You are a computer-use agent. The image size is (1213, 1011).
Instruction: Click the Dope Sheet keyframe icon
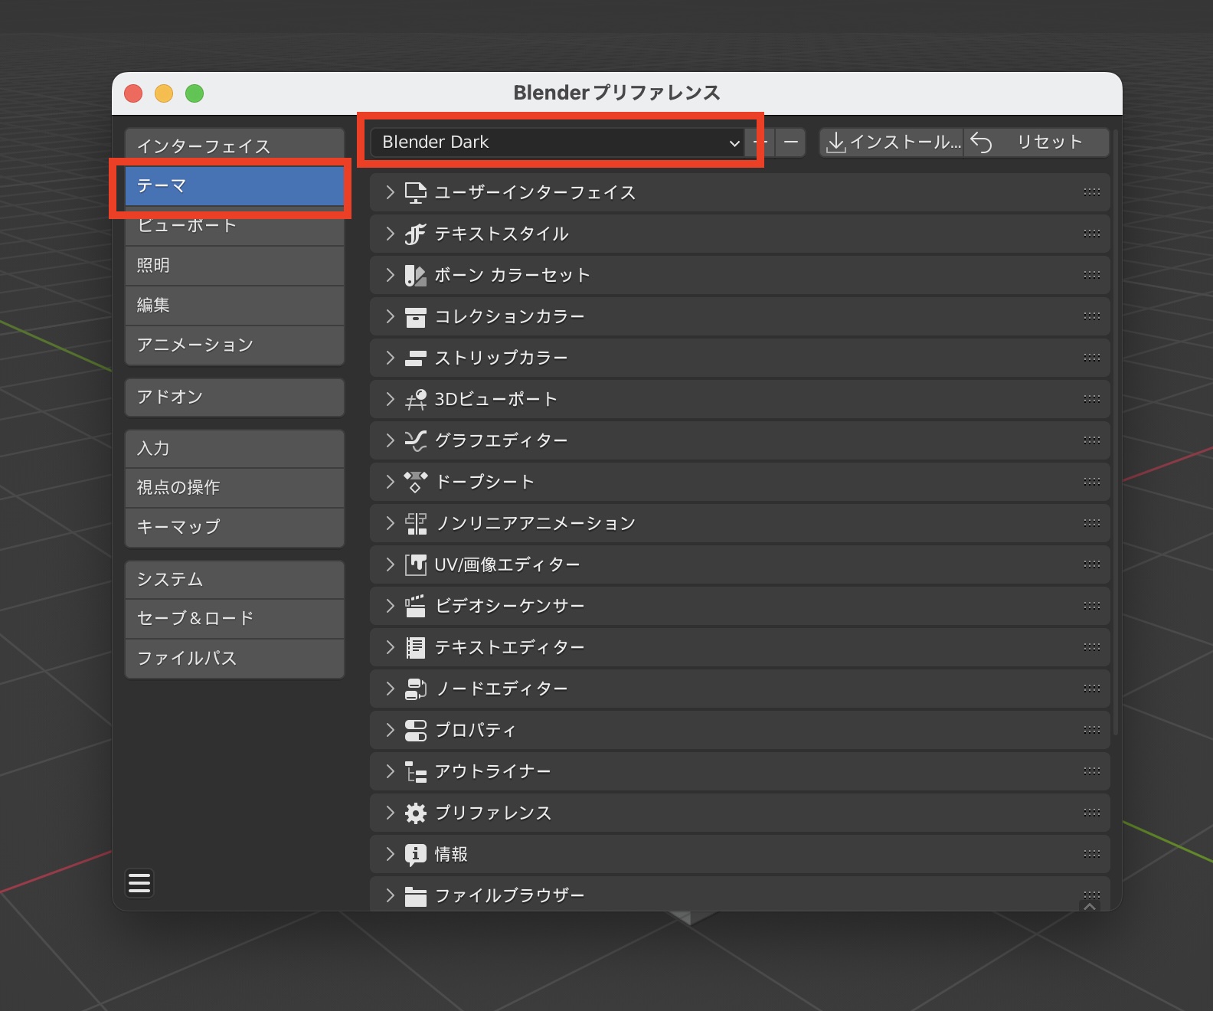pyautogui.click(x=415, y=483)
